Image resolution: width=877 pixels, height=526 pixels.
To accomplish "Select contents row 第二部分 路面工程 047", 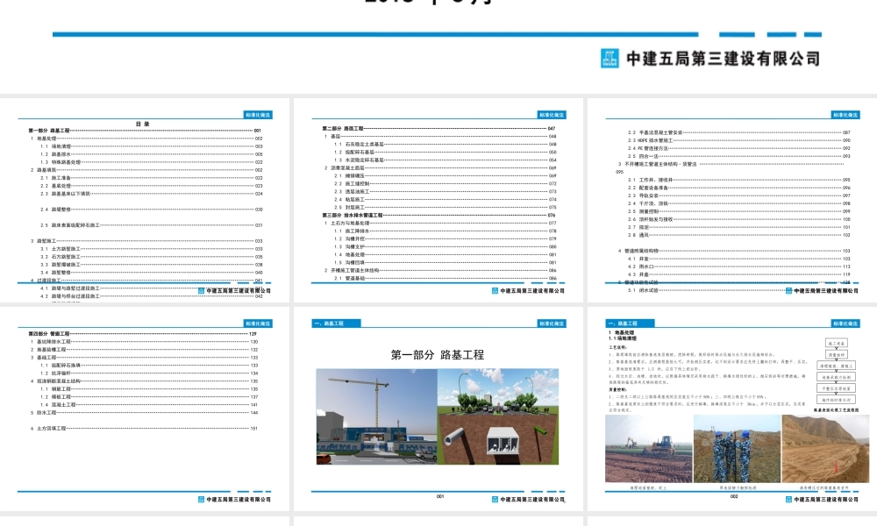I will tap(439, 129).
